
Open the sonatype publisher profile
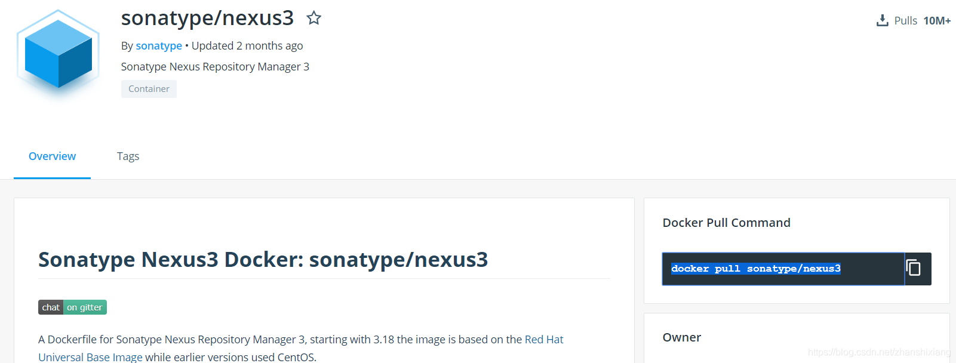pyautogui.click(x=159, y=45)
